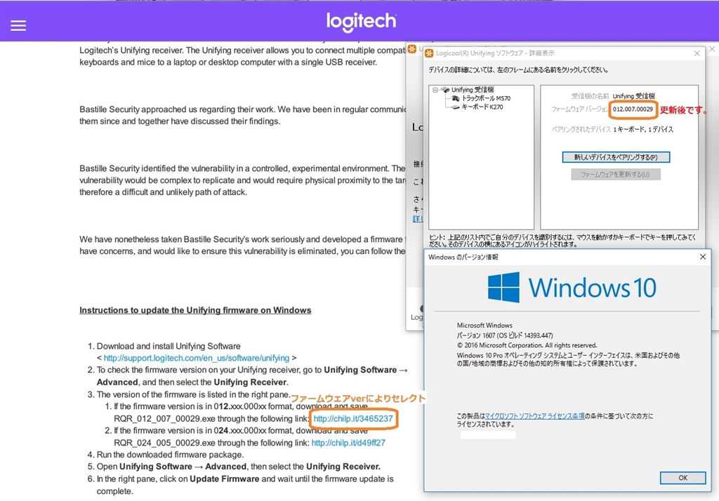Open the hamburger menu on Logitech page
719x501 pixels.
18,26
